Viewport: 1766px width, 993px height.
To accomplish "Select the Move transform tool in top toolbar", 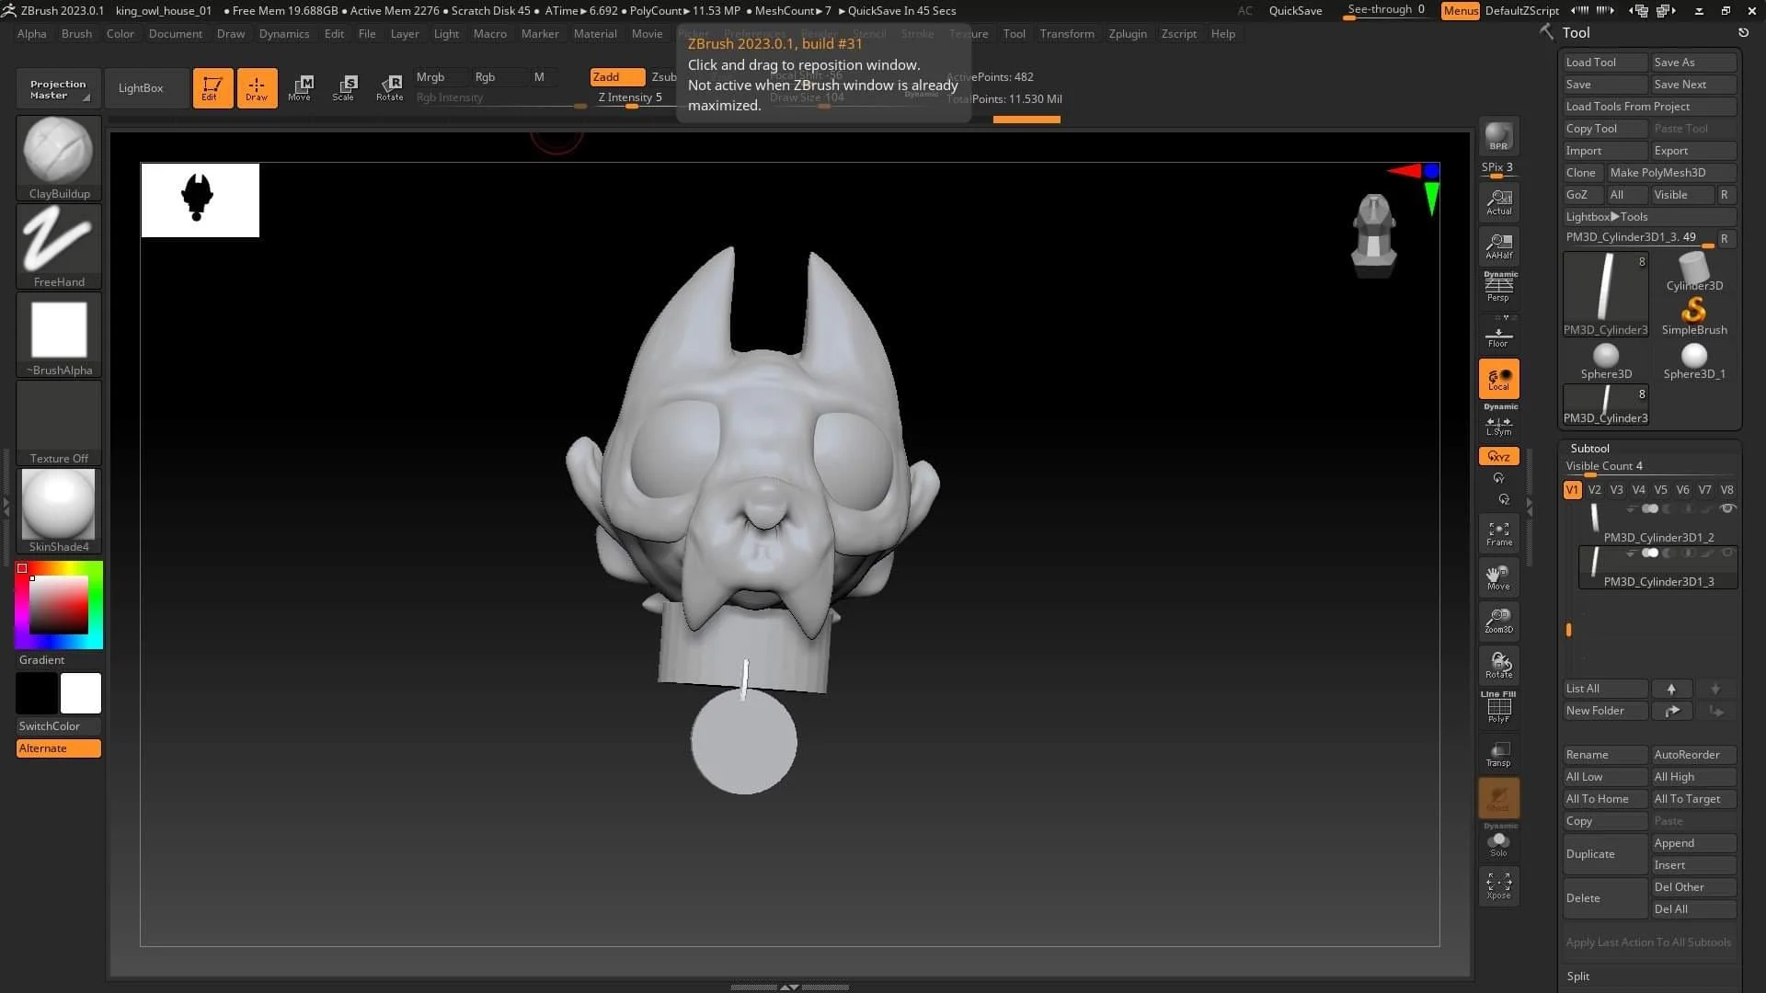I will [x=300, y=87].
